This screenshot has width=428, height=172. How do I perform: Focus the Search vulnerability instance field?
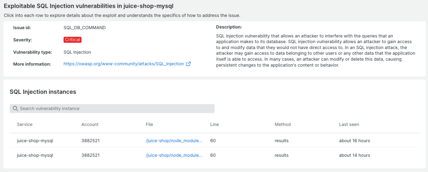point(114,108)
